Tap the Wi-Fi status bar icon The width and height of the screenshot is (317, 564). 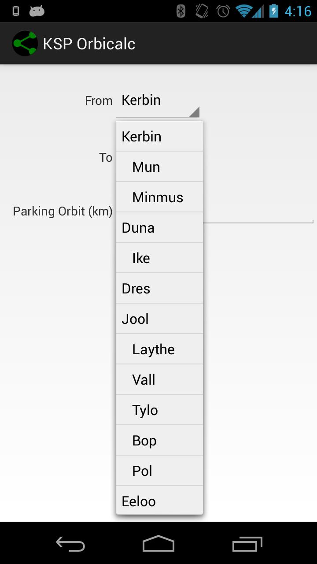[x=243, y=11]
